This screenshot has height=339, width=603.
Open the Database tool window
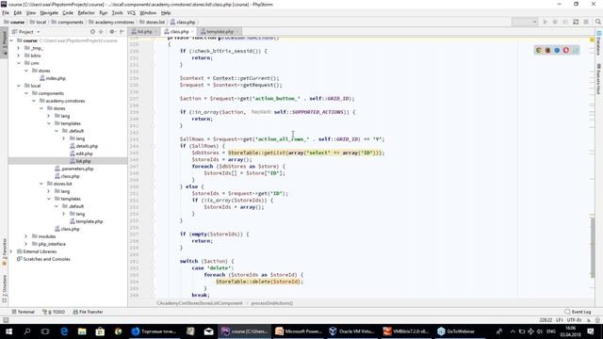click(x=599, y=43)
